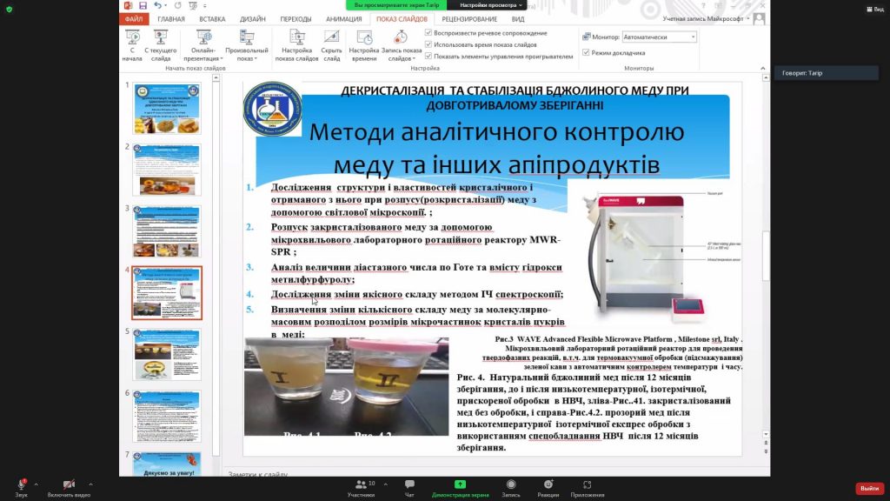Click Включить видео camera icon
The image size is (890, 501).
pyautogui.click(x=69, y=484)
